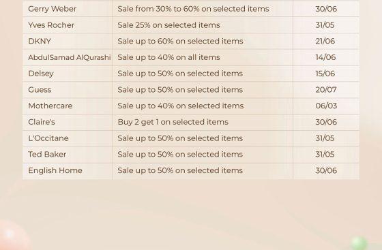Viewport: 382px width, 250px height.
Task: Click the 'Sale up to 40% on all items' offer
Action: point(168,57)
